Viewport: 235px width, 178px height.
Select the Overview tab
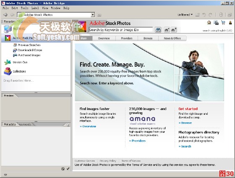coord(104,38)
